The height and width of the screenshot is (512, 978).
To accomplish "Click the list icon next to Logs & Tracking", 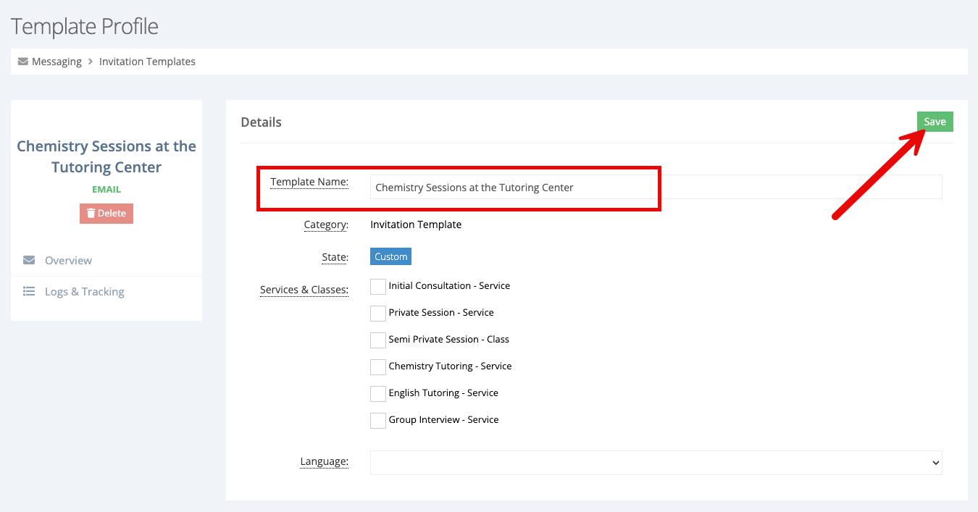I will 29,291.
